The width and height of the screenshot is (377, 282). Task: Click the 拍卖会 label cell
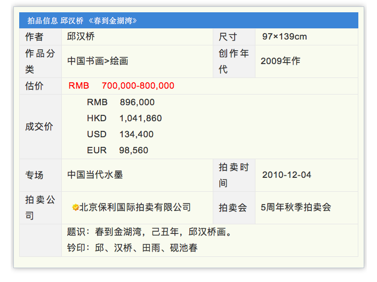pos(234,208)
